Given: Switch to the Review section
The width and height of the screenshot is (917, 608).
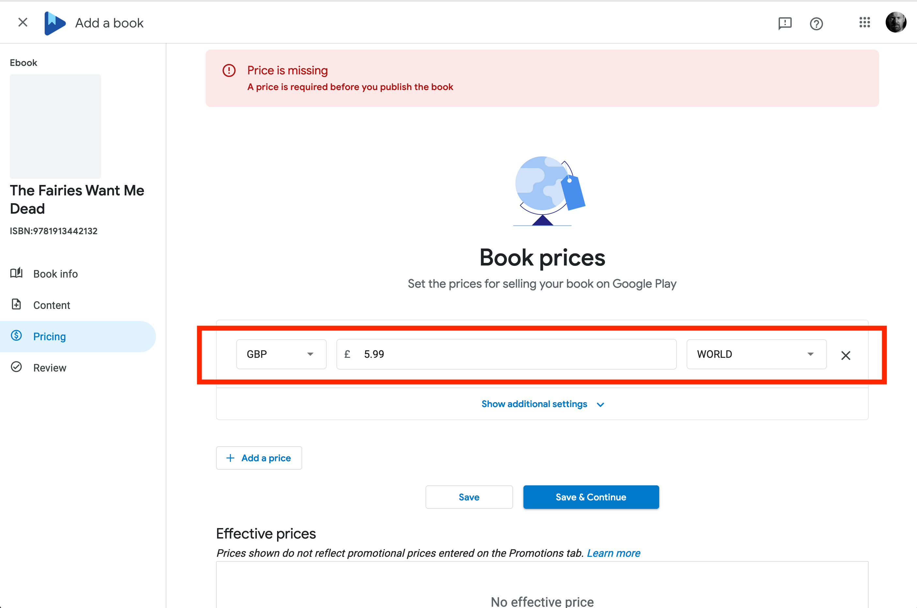Looking at the screenshot, I should [x=50, y=367].
